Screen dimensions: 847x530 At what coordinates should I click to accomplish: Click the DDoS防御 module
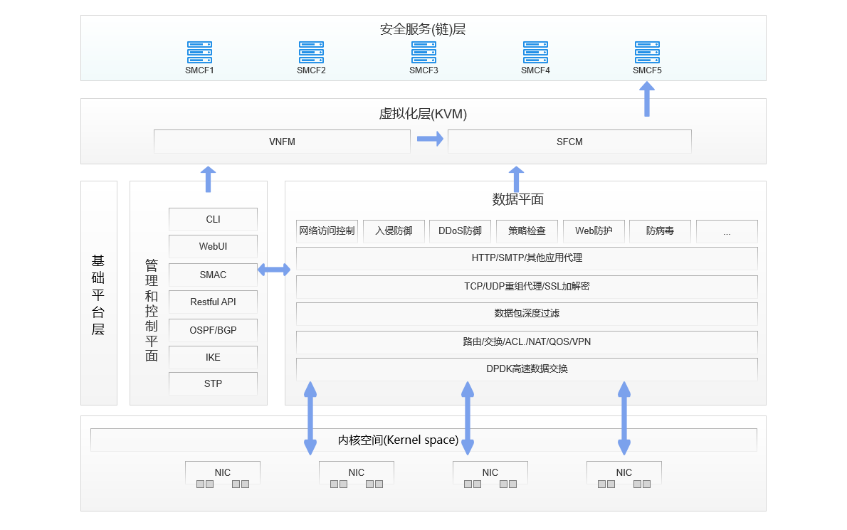pyautogui.click(x=460, y=231)
